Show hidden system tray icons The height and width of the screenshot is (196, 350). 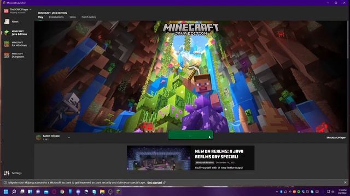277,192
